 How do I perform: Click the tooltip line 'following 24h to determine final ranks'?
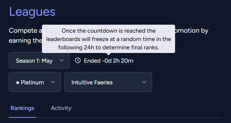click(109, 47)
